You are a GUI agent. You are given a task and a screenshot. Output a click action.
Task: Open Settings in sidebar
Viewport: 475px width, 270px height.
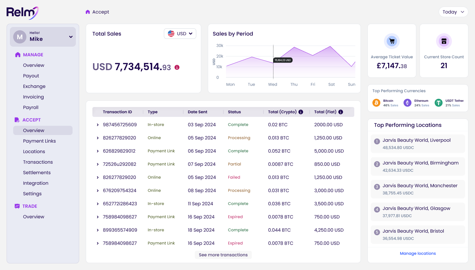click(x=32, y=194)
